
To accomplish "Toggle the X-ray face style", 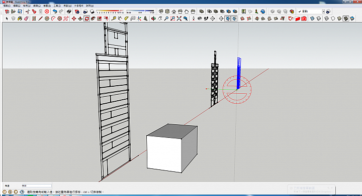I will (312, 19).
